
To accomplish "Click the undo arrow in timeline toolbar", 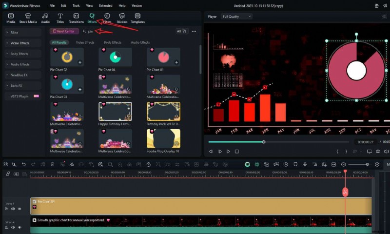I will (23, 164).
